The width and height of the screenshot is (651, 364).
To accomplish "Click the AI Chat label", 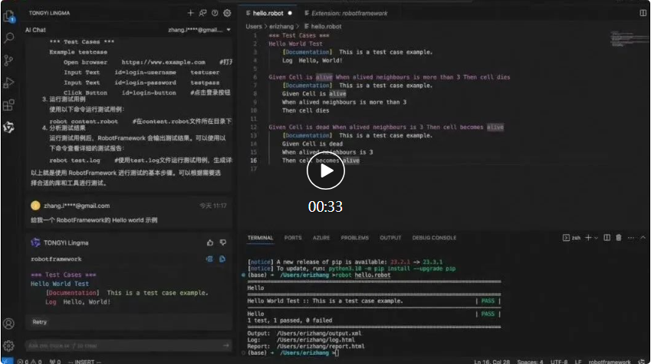I will (35, 30).
